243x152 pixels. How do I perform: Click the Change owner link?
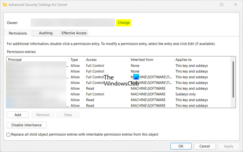coord(124,23)
